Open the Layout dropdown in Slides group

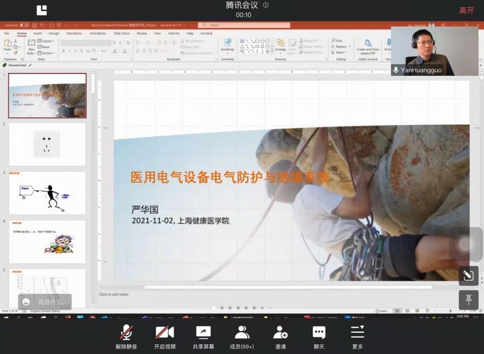pyautogui.click(x=45, y=41)
